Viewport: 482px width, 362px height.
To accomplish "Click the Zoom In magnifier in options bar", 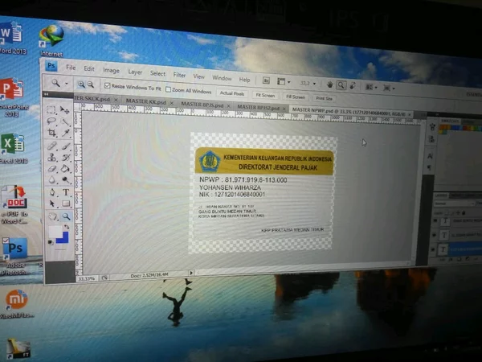I will coord(81,84).
